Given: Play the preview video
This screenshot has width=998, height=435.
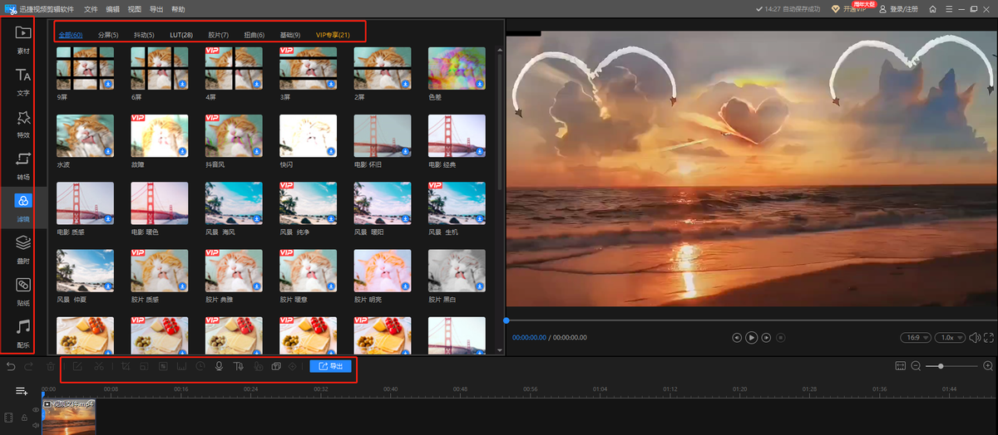Looking at the screenshot, I should (x=751, y=338).
